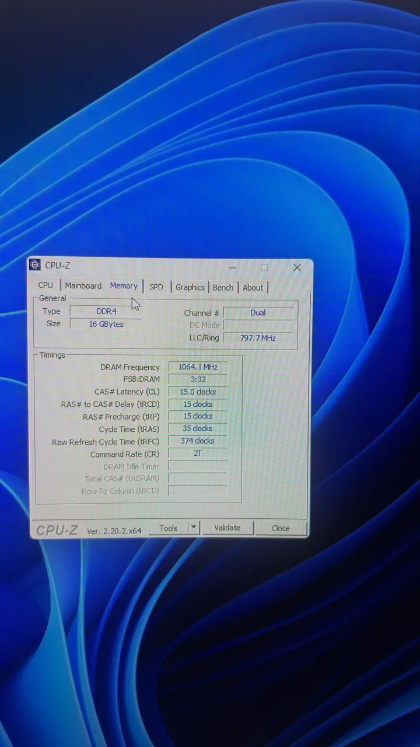Click the tRAS value 35 clocks
Image resolution: width=420 pixels, height=747 pixels.
(198, 428)
